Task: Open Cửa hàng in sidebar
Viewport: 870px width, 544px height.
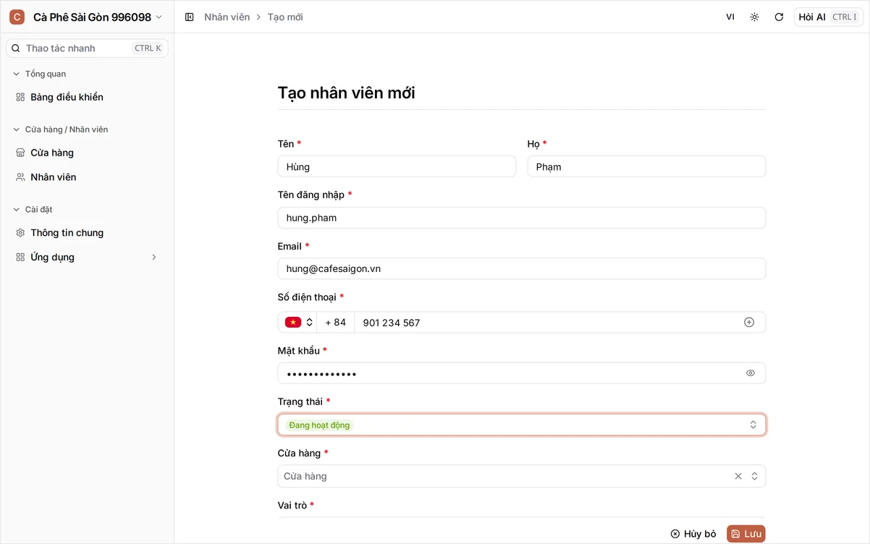Action: [87, 153]
